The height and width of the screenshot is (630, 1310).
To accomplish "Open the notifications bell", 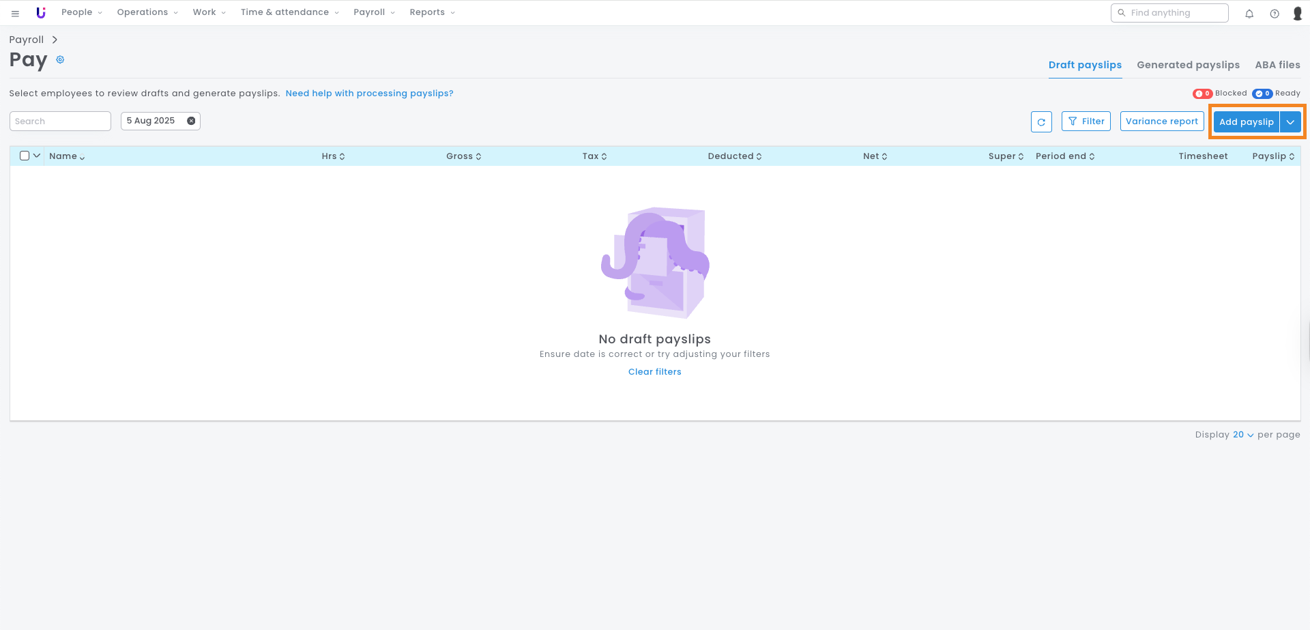I will (1249, 14).
